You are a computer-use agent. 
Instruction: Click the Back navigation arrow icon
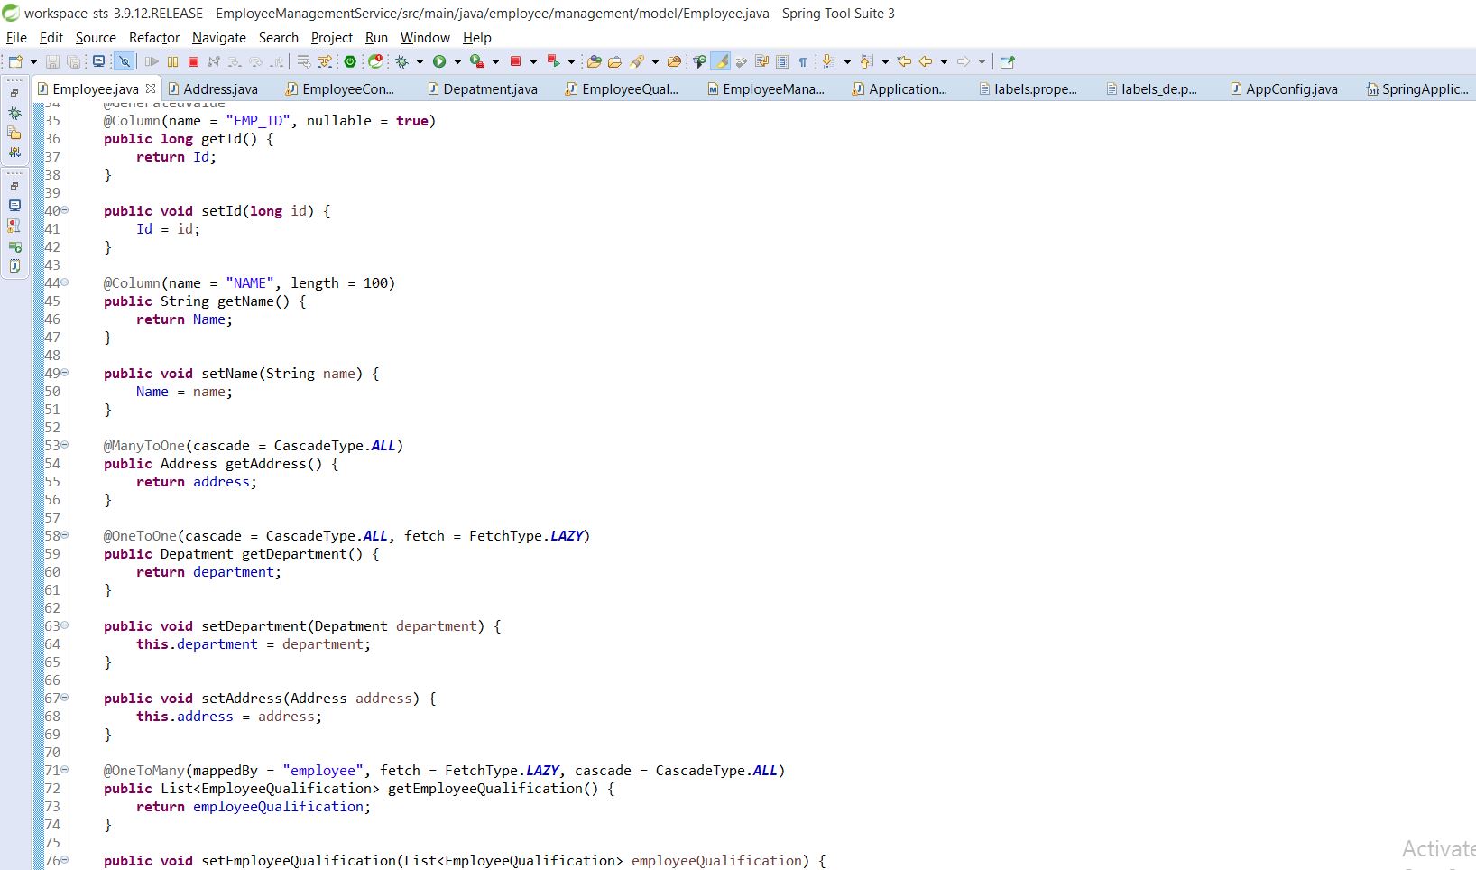(926, 61)
